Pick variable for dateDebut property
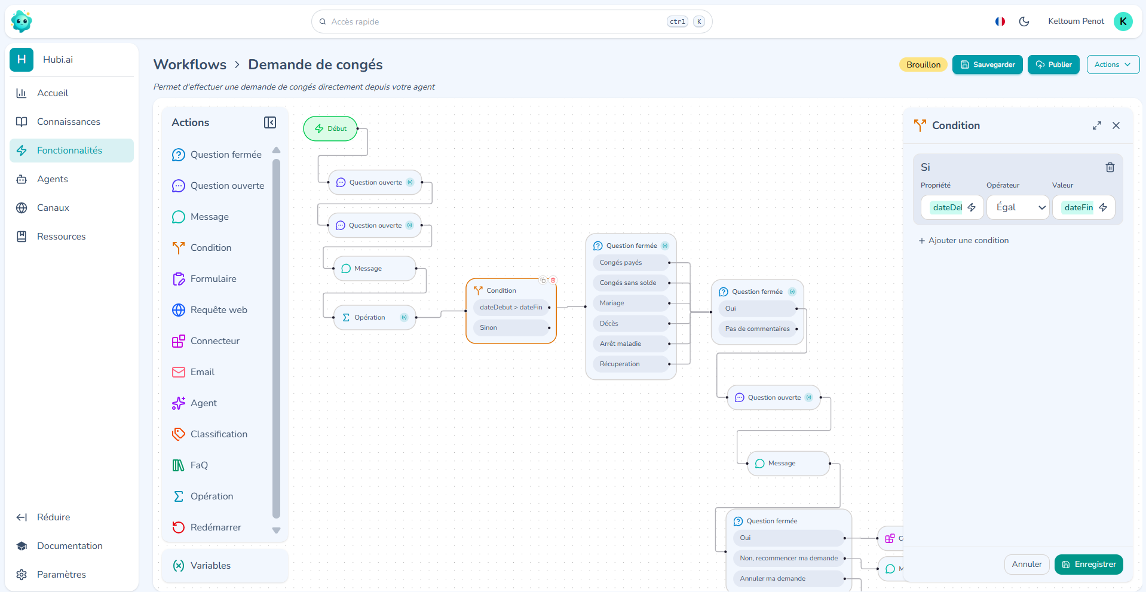Viewport: 1146px width, 592px height. coord(972,207)
